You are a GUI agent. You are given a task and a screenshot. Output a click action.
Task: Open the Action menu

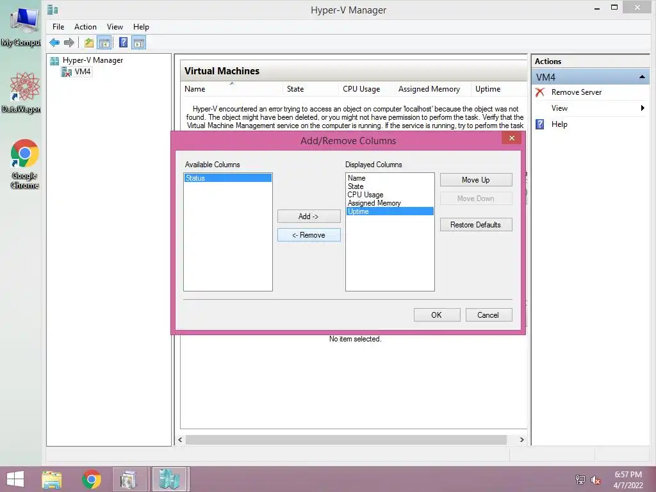85,27
